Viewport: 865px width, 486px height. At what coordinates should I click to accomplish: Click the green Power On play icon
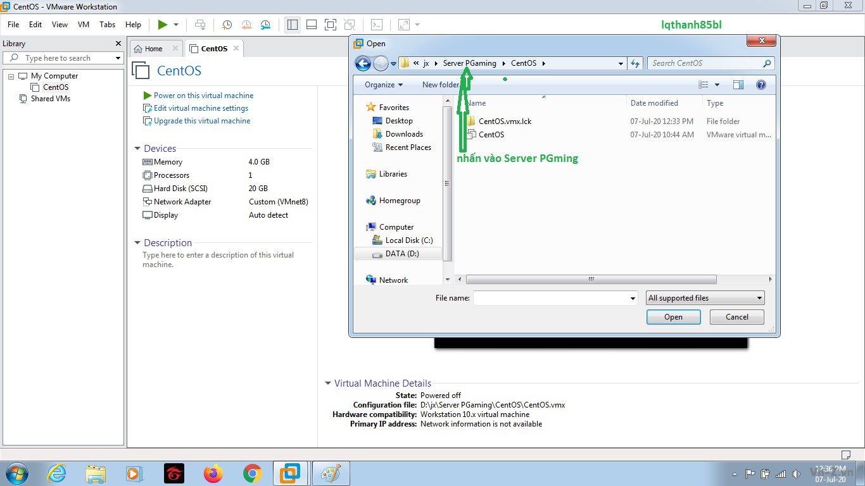163,25
